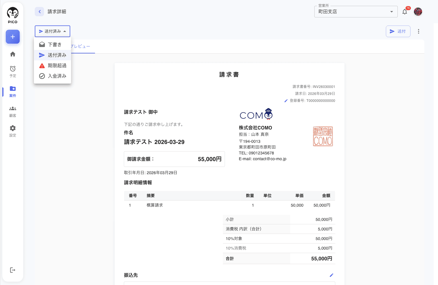Click the 御請求金額 55,000円 box

pyautogui.click(x=174, y=159)
